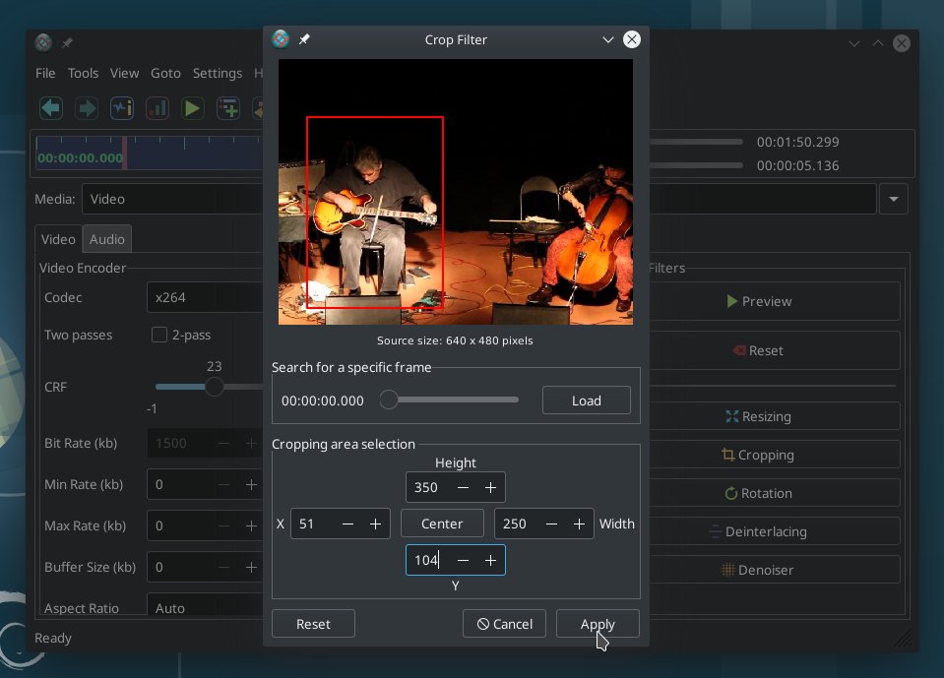
Task: Click the forward arrow toolbar icon
Action: 87,109
